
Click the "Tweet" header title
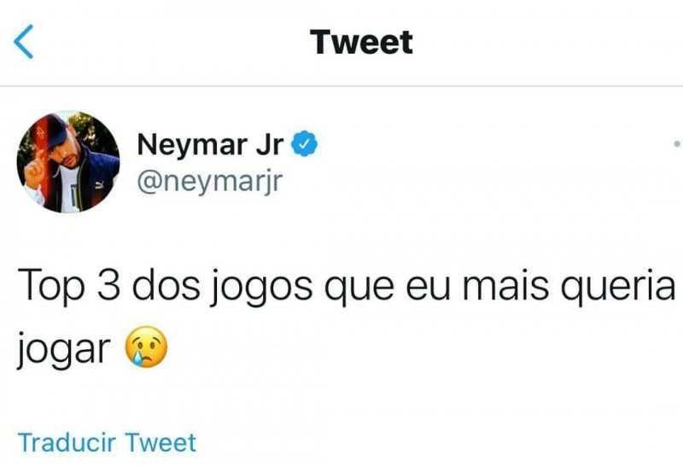tap(361, 42)
